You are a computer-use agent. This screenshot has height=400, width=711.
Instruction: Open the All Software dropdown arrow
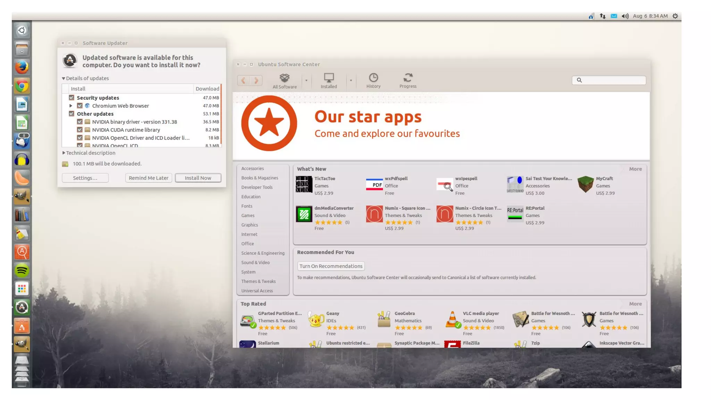pos(306,81)
